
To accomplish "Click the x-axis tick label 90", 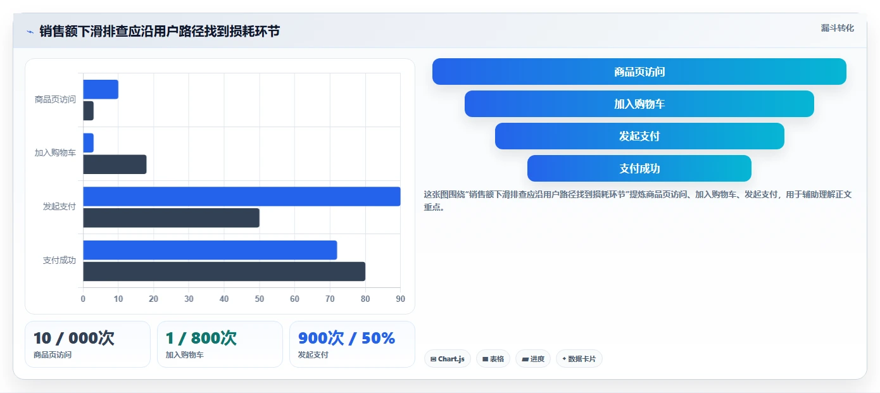I will pos(399,299).
